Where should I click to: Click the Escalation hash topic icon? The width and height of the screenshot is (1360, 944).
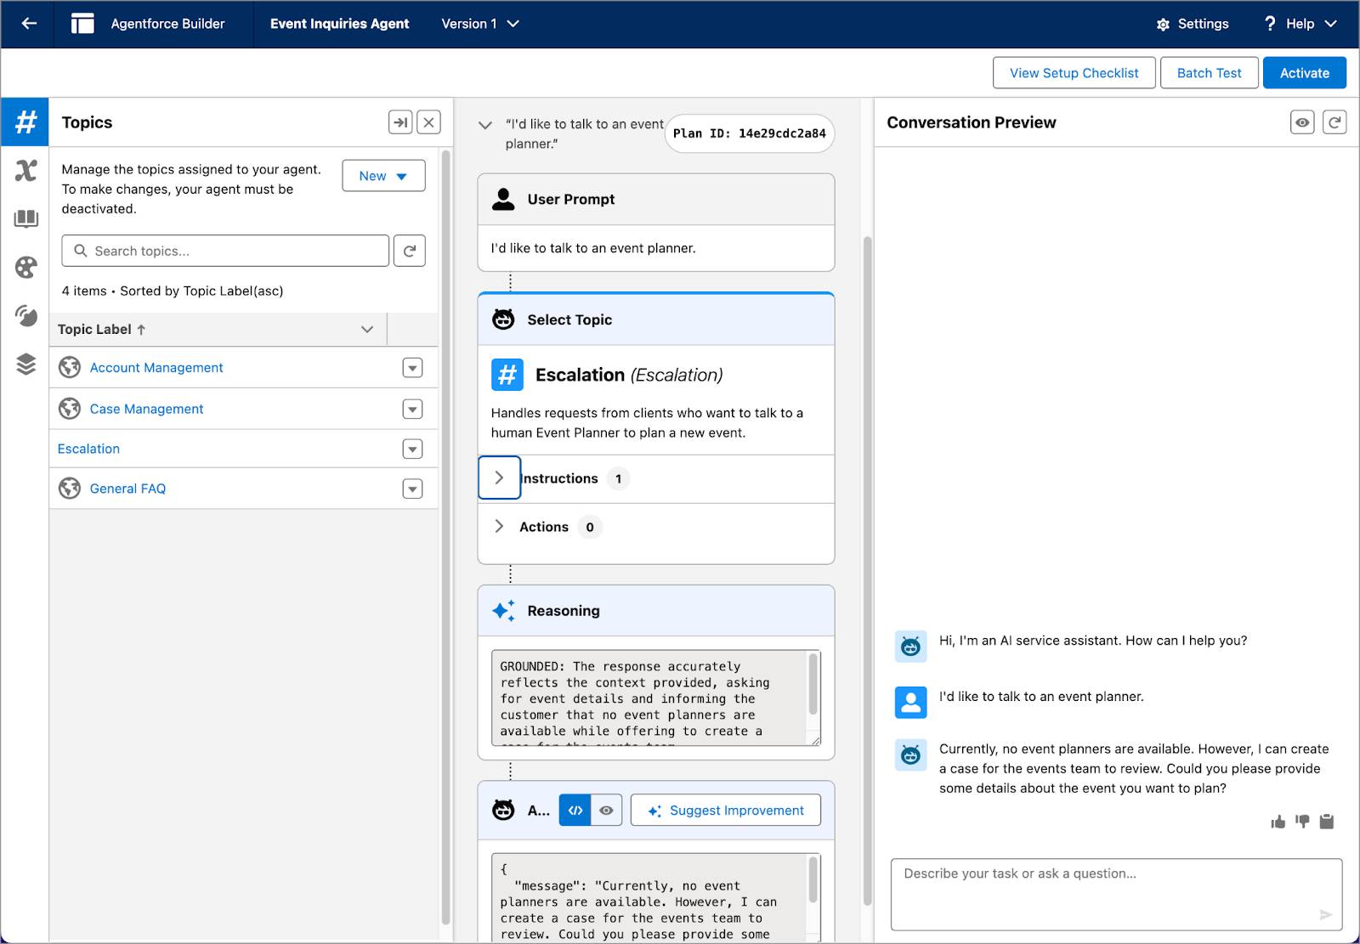[x=507, y=375]
